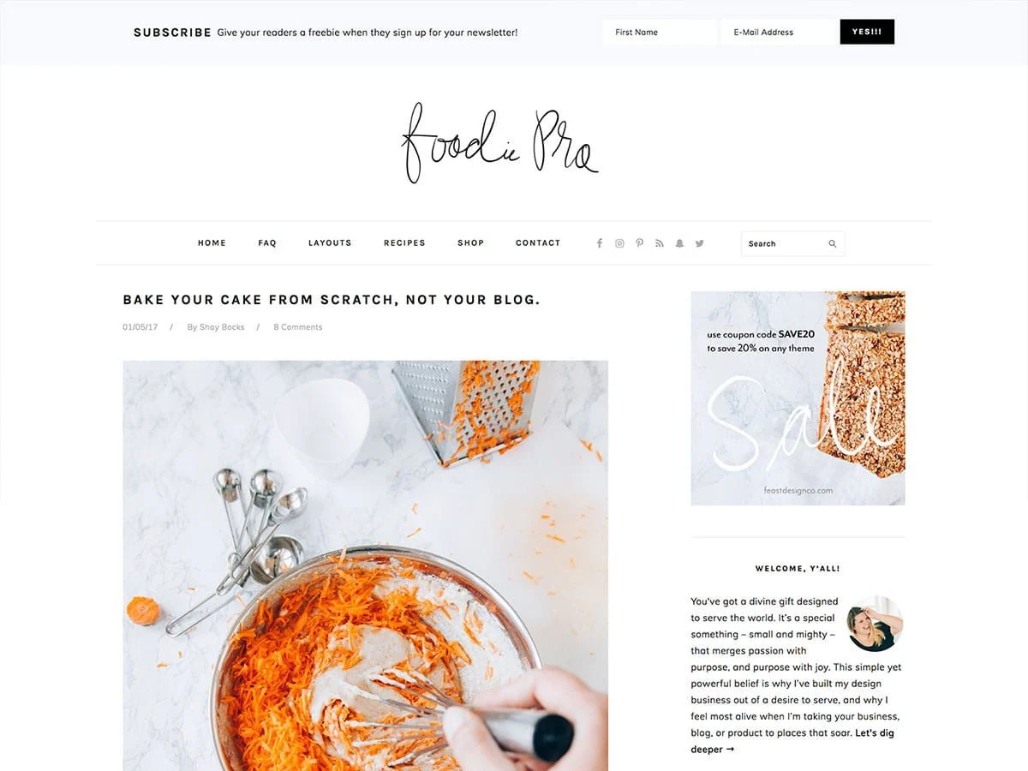This screenshot has width=1028, height=771.
Task: Submit newsletter signup with YES!!! button
Action: [x=867, y=32]
